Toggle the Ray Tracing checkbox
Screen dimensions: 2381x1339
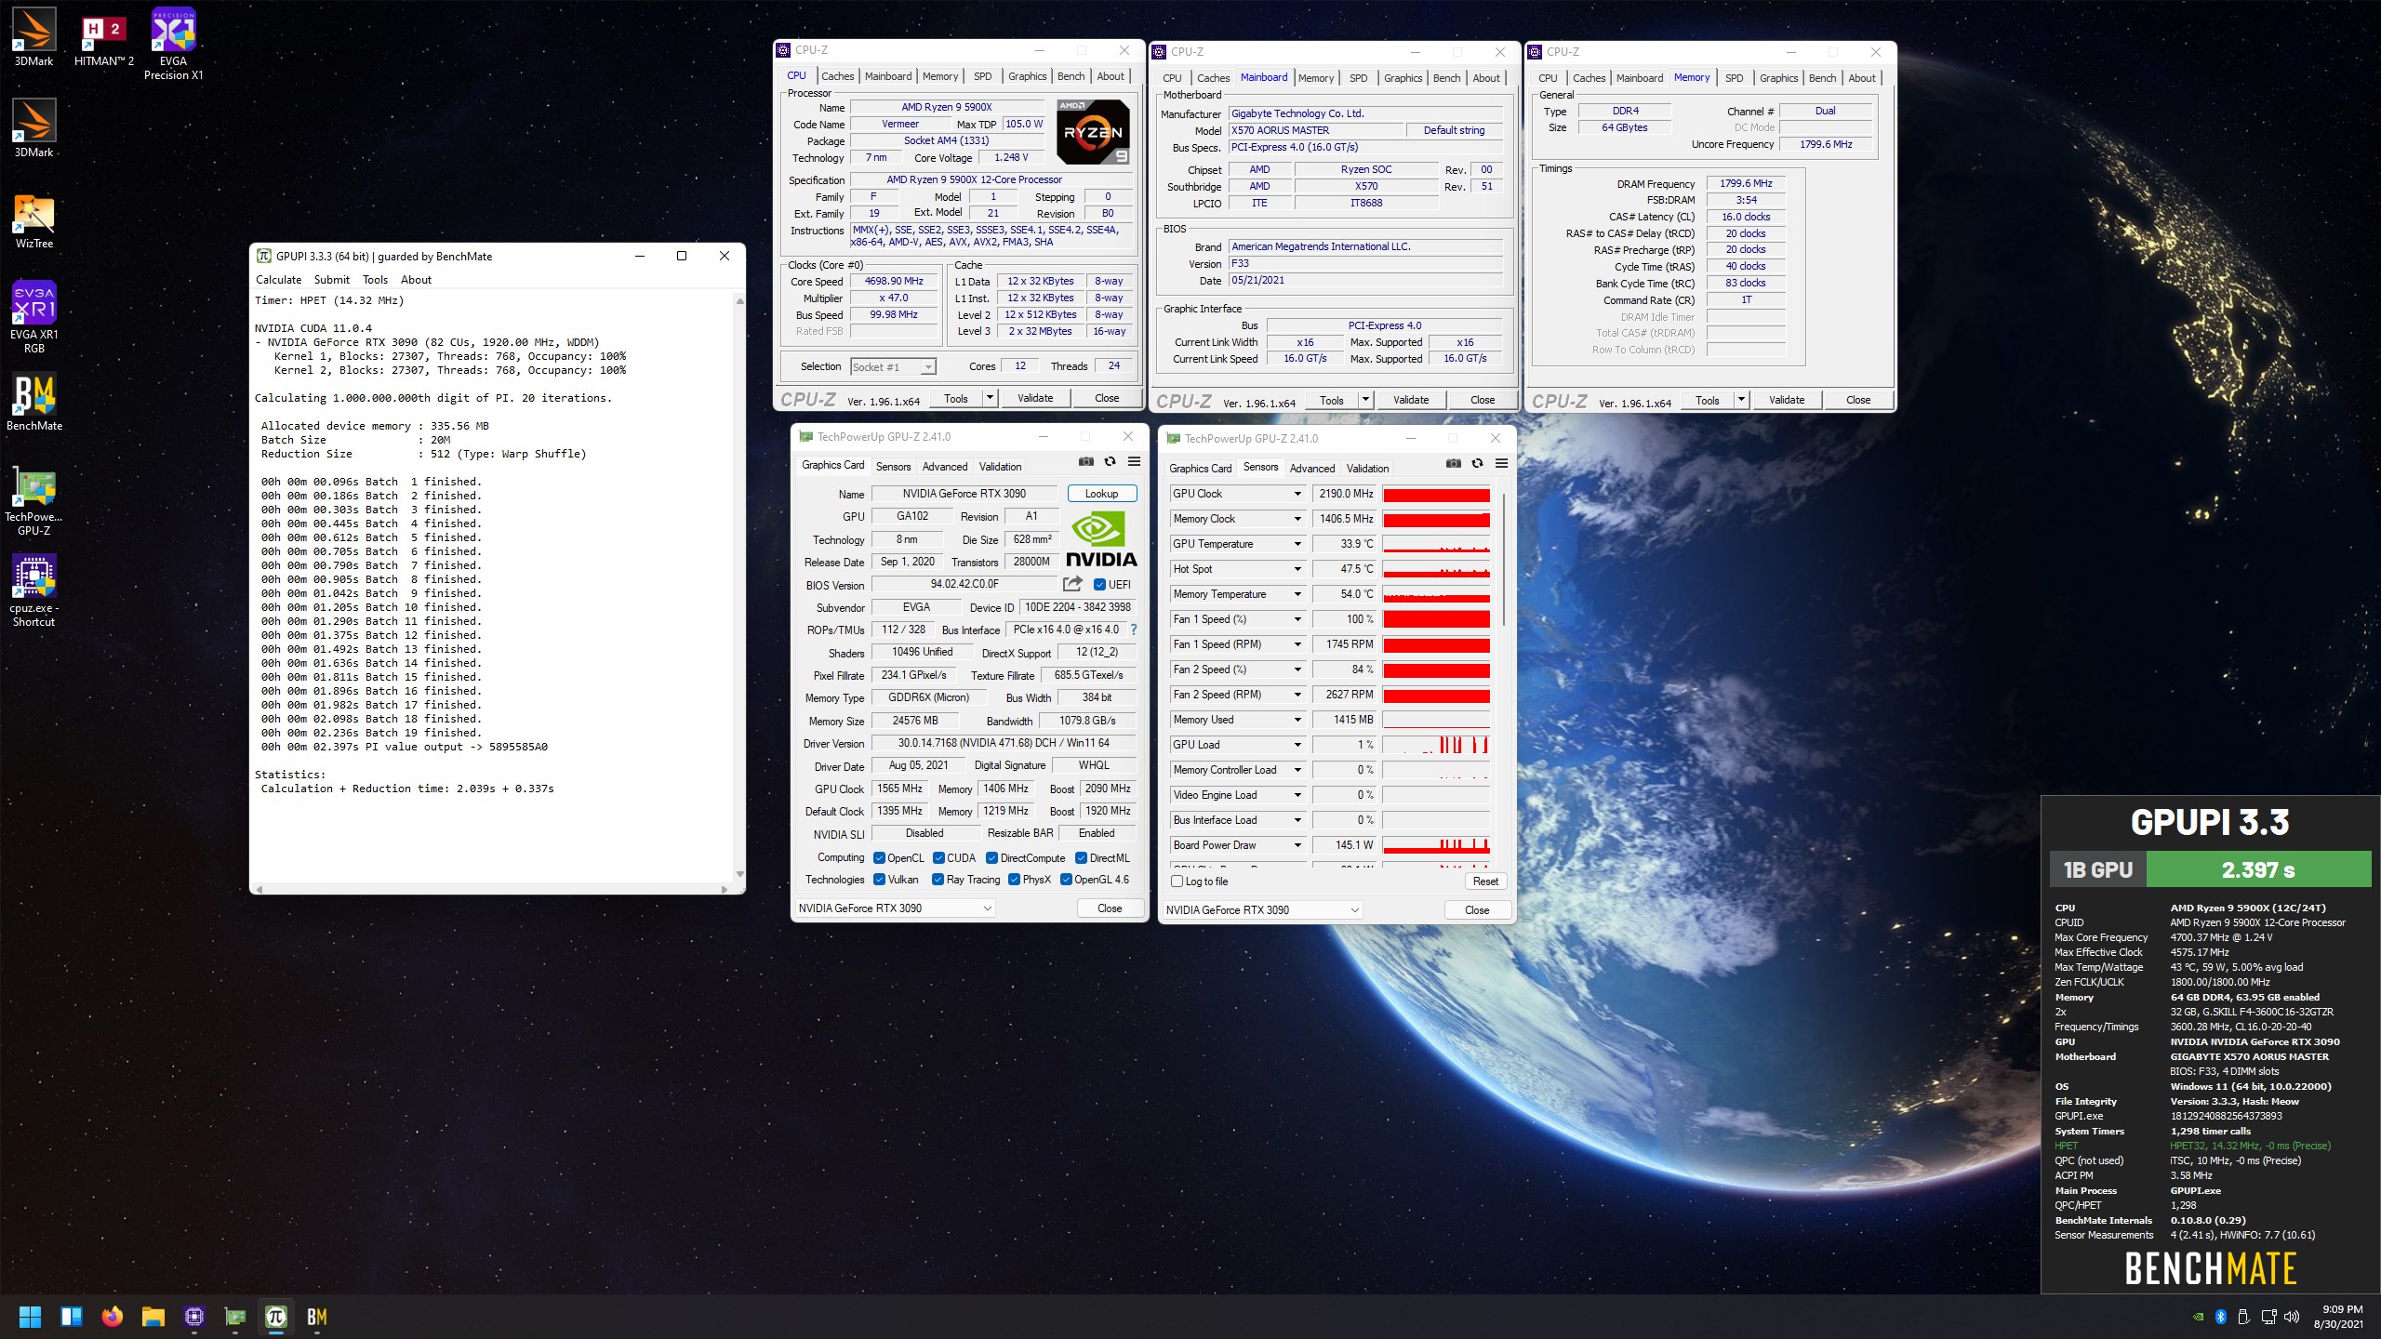point(938,880)
